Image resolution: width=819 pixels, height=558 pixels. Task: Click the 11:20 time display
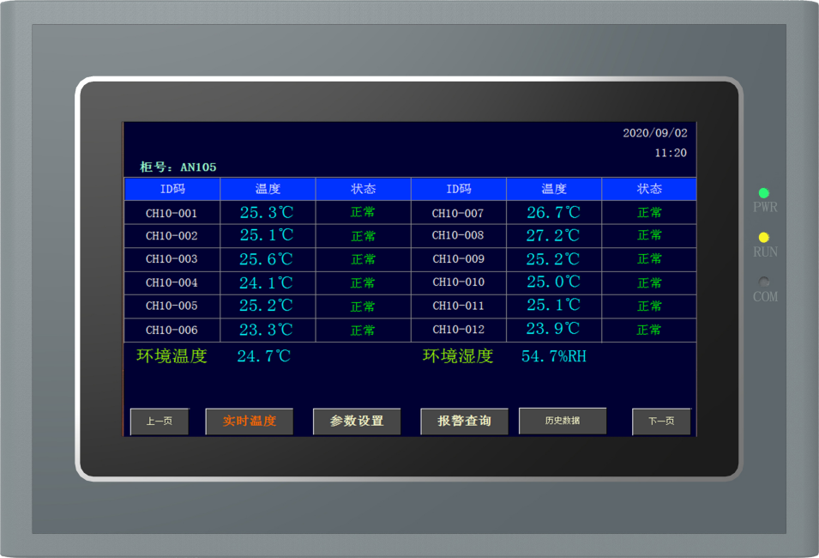click(x=670, y=153)
